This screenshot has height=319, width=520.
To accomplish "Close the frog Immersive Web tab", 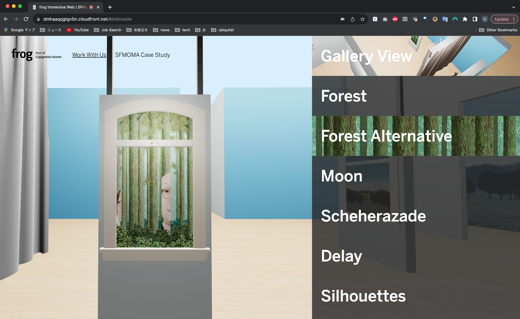I will 98,7.
